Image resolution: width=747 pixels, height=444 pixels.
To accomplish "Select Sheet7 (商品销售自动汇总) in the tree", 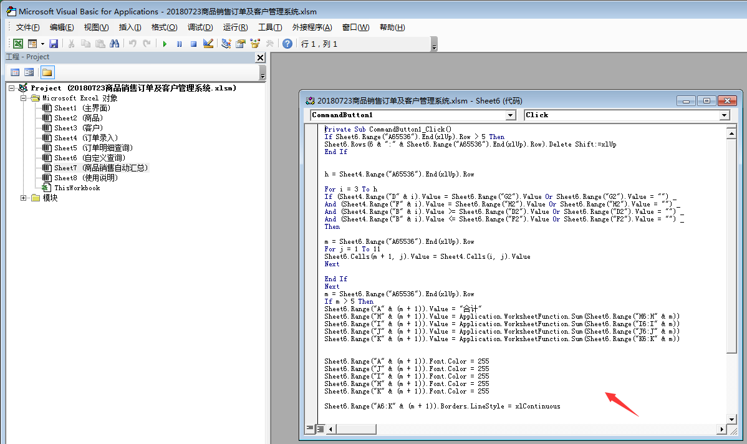I will pyautogui.click(x=101, y=168).
